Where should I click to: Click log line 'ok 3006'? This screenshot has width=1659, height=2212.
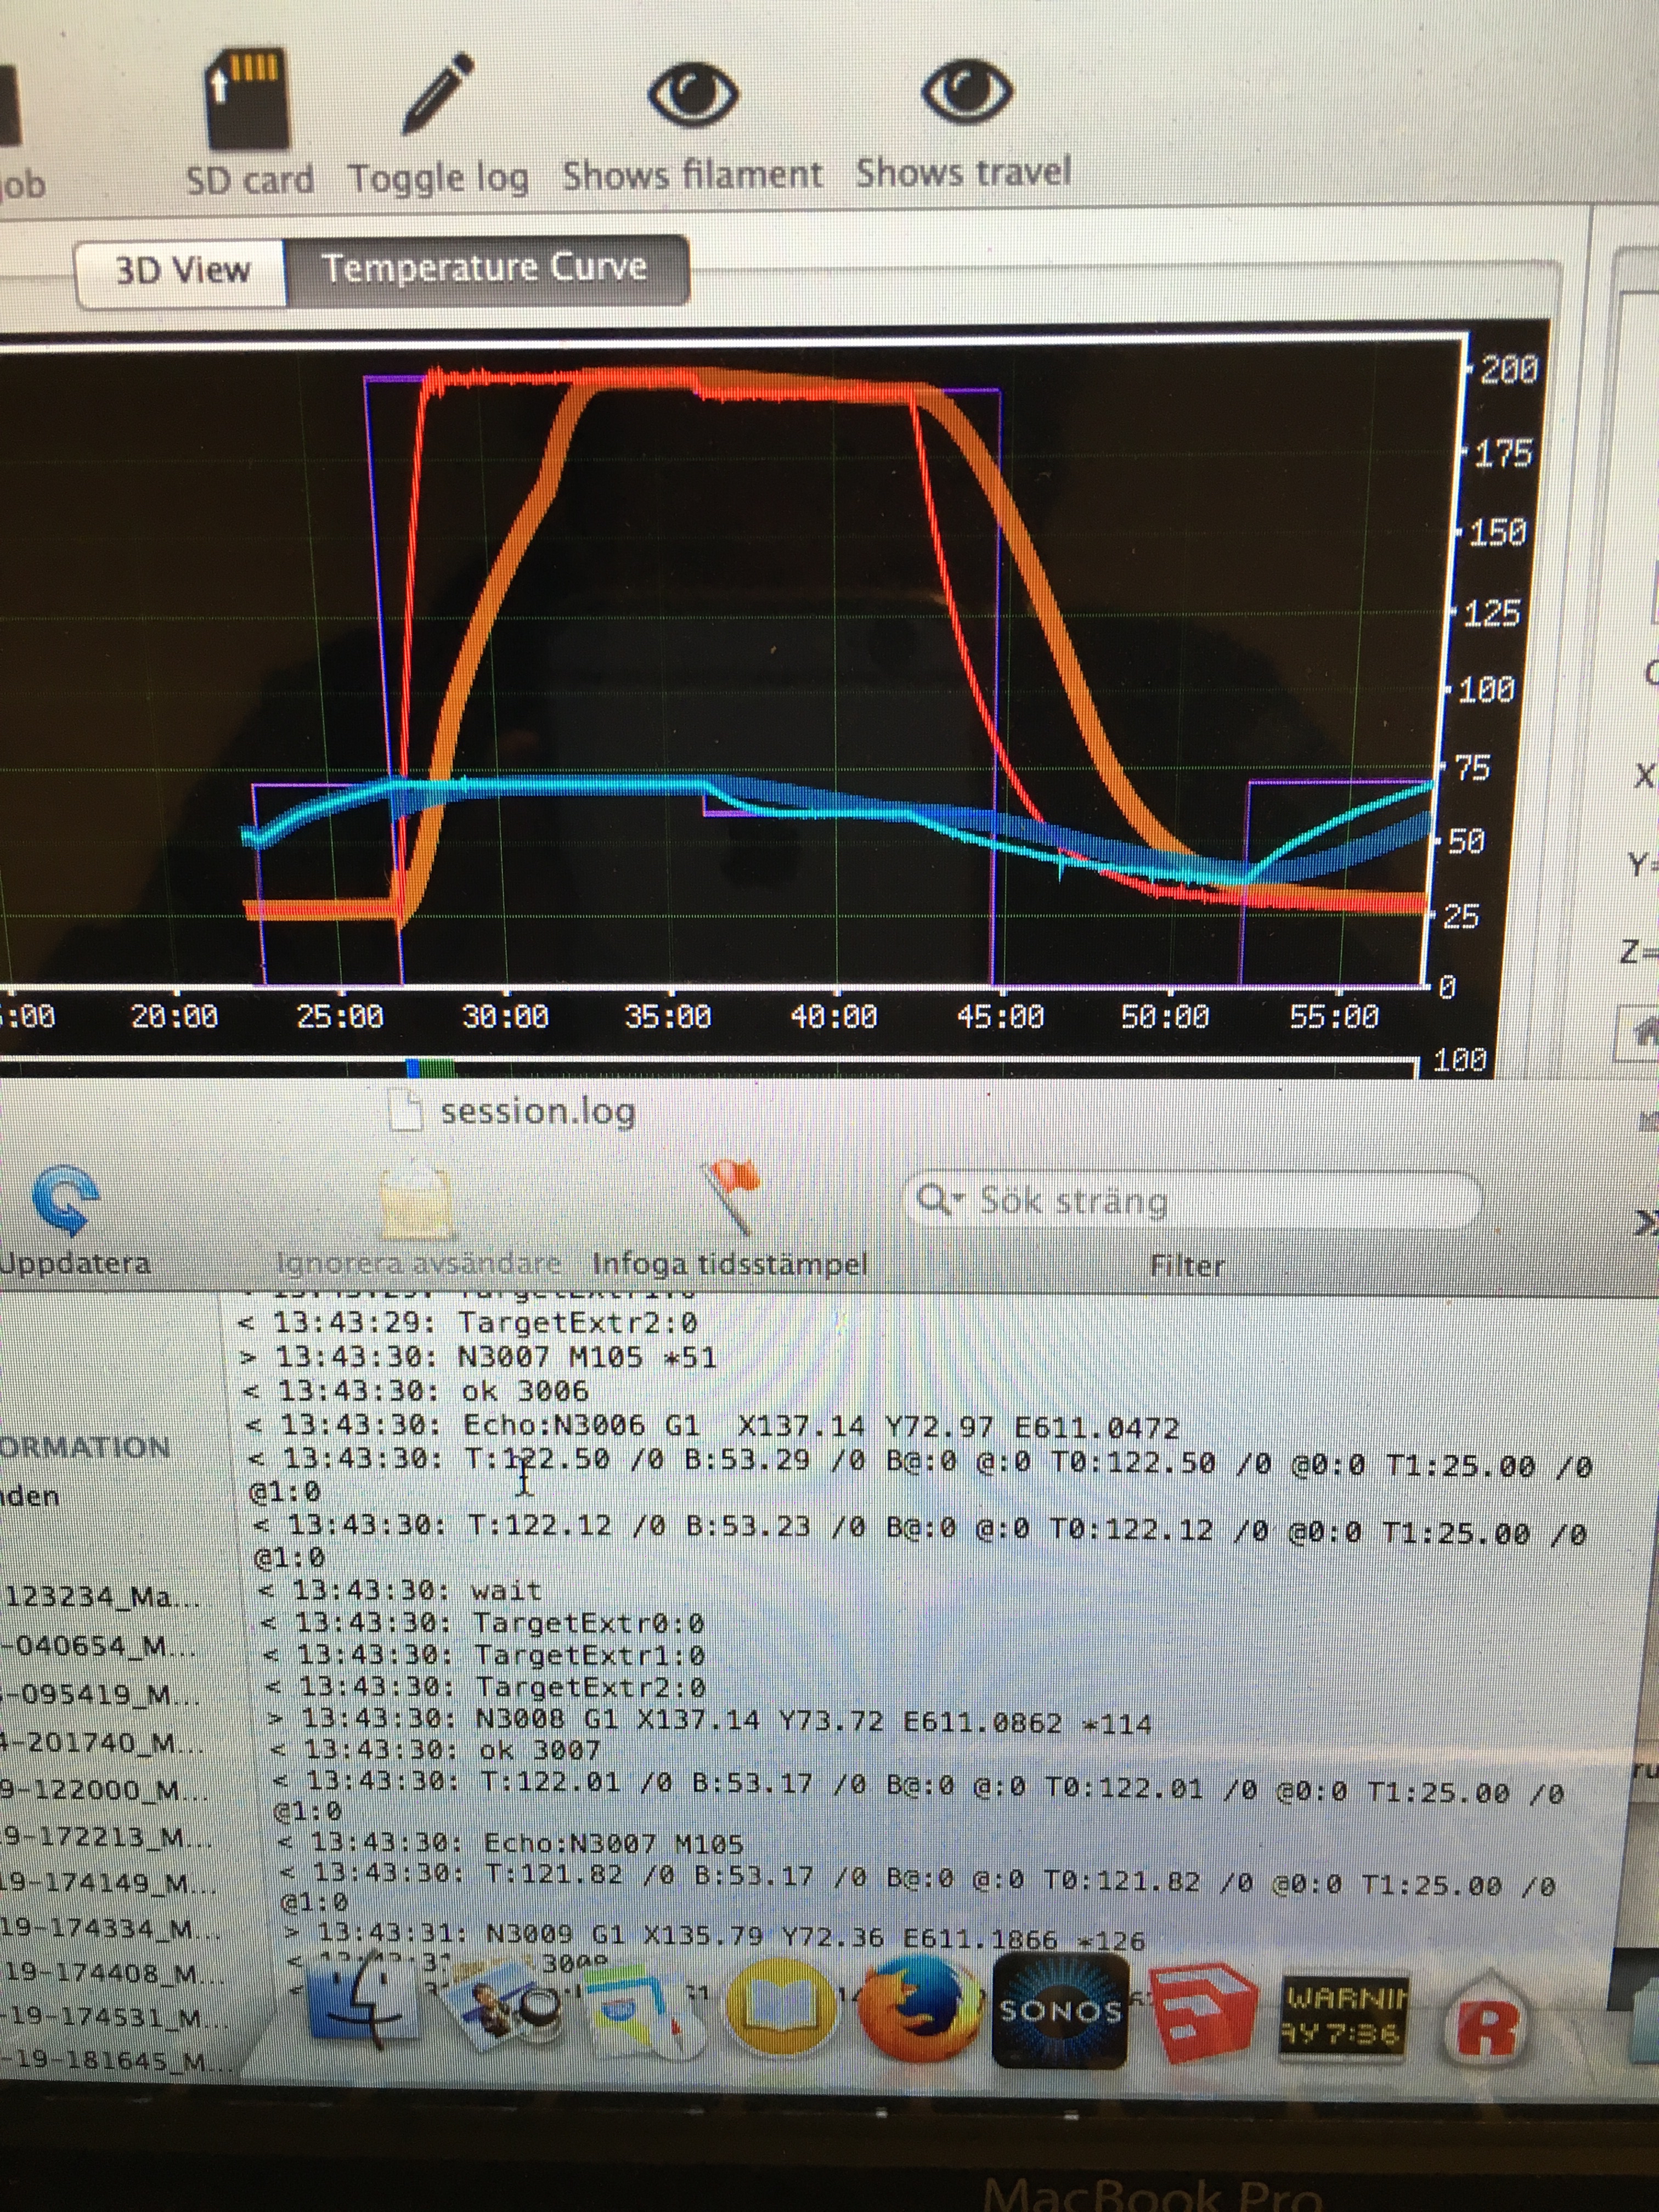tap(415, 1391)
